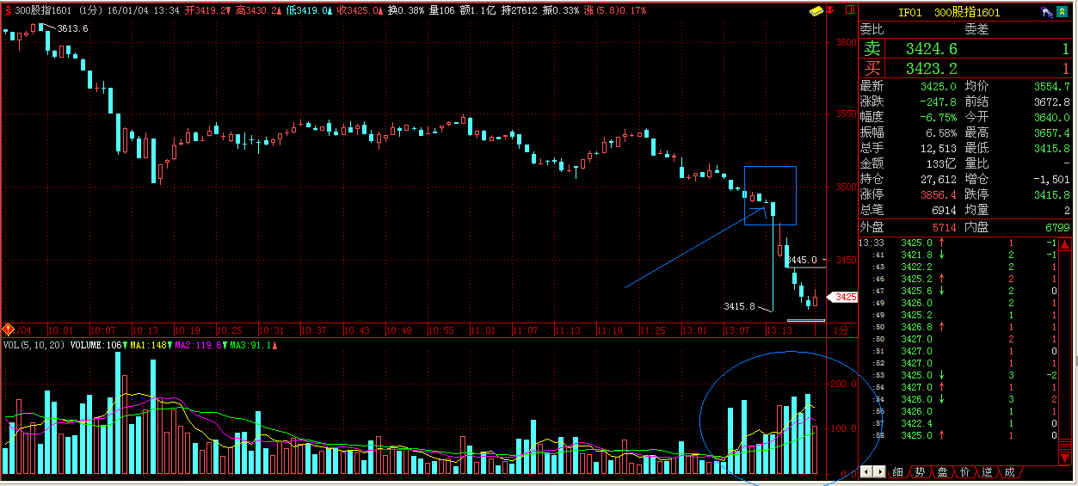The width and height of the screenshot is (1078, 486).
Task: Click the 11:01 time axis marker
Action: 484,330
